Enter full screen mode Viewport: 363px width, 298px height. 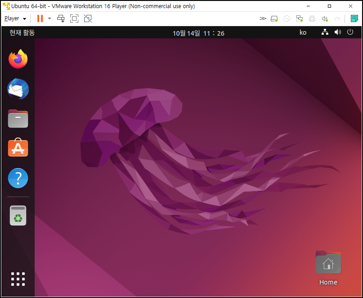coord(74,18)
